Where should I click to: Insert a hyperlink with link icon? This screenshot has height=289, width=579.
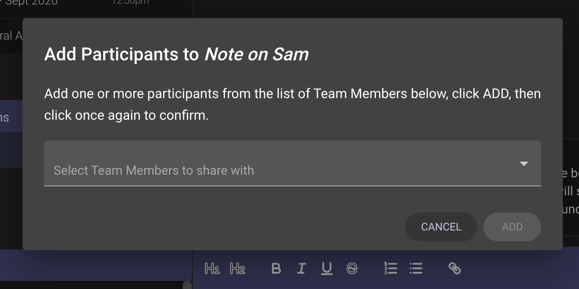click(455, 269)
